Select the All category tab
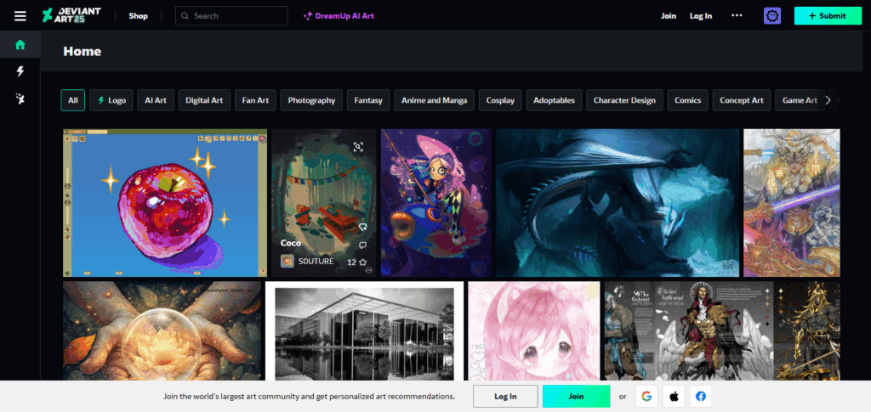The height and width of the screenshot is (412, 871). click(x=73, y=100)
